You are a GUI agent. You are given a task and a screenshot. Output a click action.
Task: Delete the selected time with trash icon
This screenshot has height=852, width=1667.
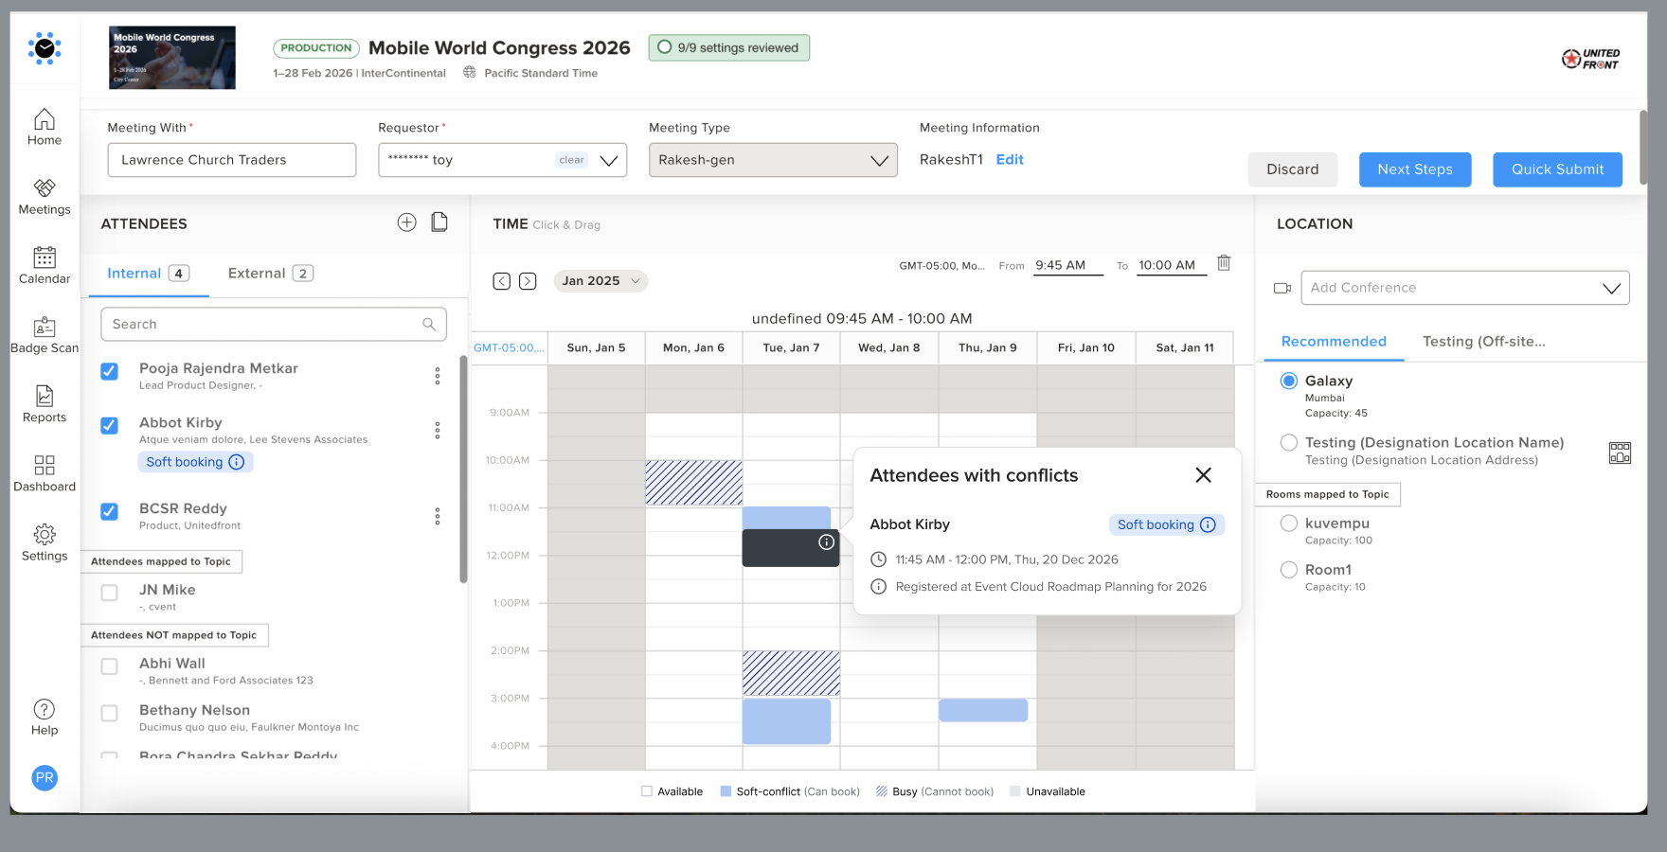coord(1224,263)
